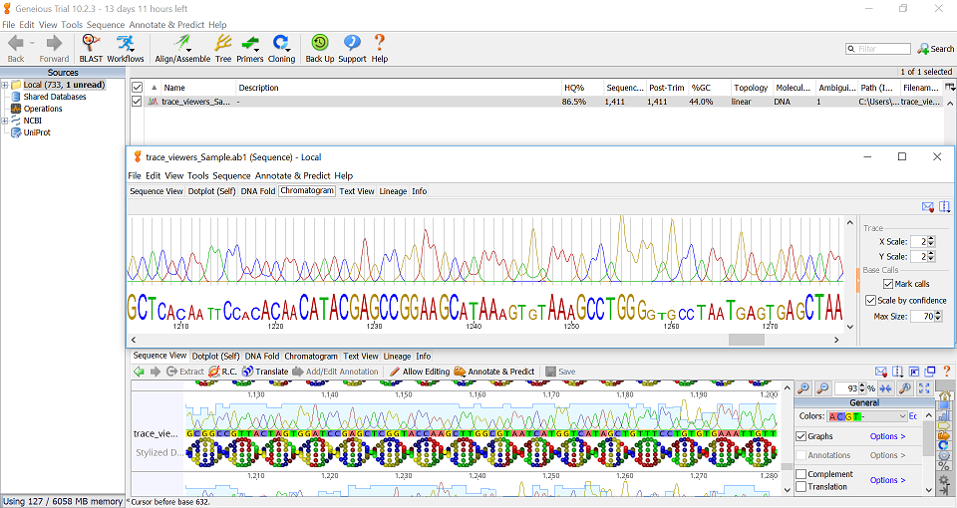Click the full-screen expand icon in the zoom bar

pyautogui.click(x=924, y=388)
